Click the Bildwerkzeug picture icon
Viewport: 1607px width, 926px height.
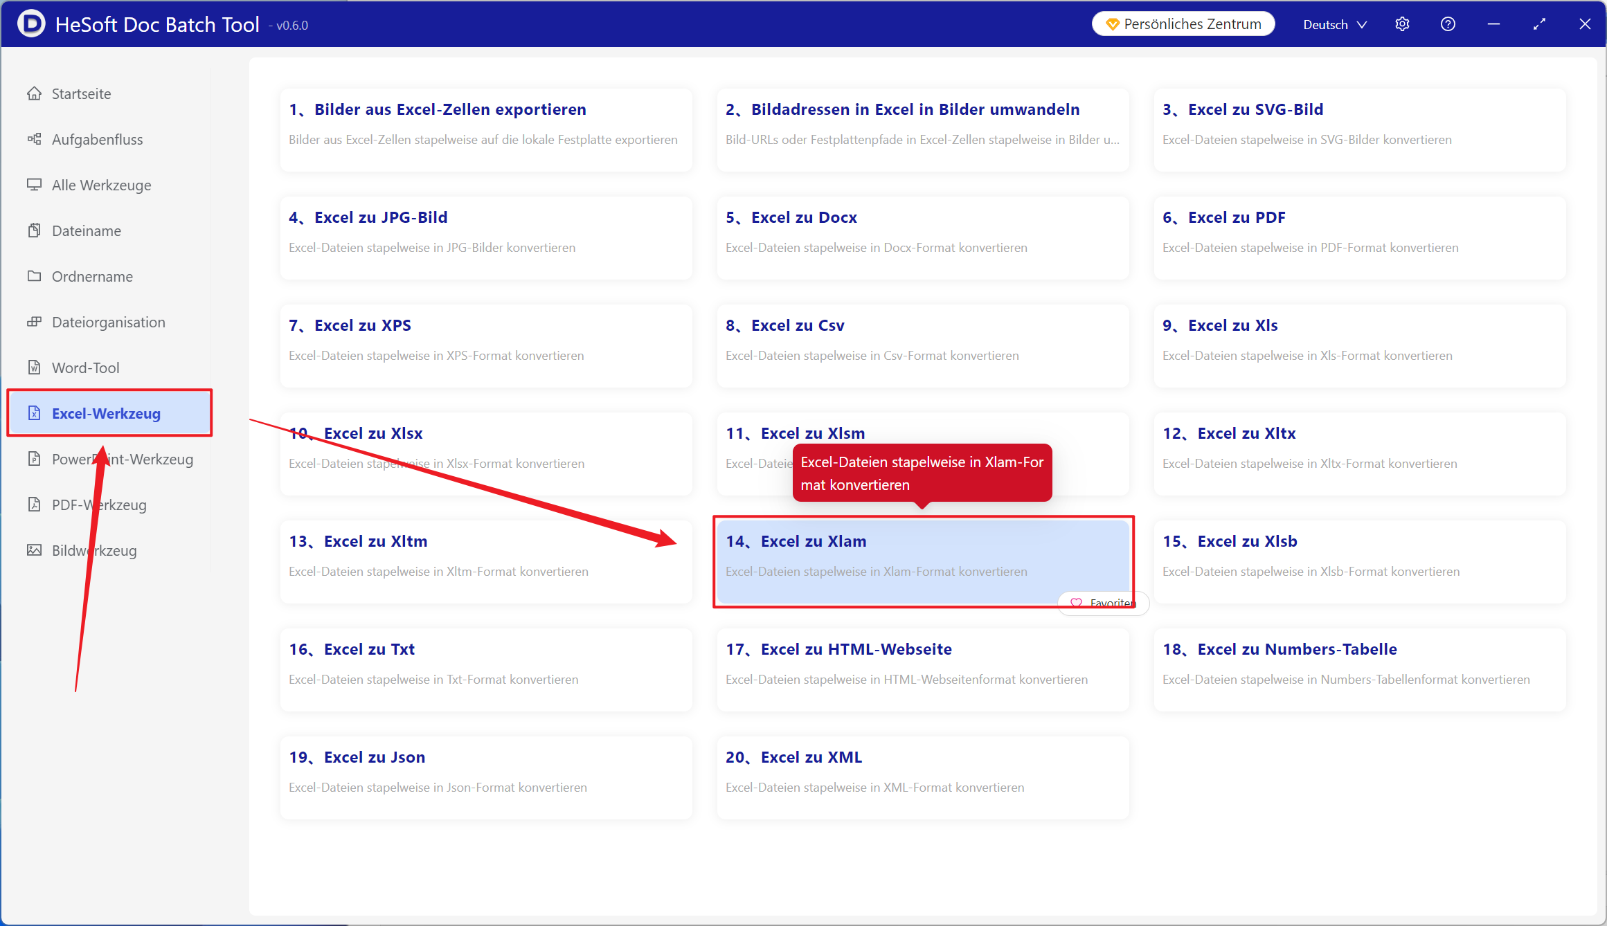[x=34, y=550]
